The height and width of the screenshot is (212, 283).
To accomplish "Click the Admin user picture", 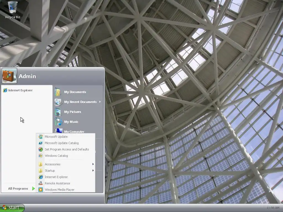I will pos(9,76).
